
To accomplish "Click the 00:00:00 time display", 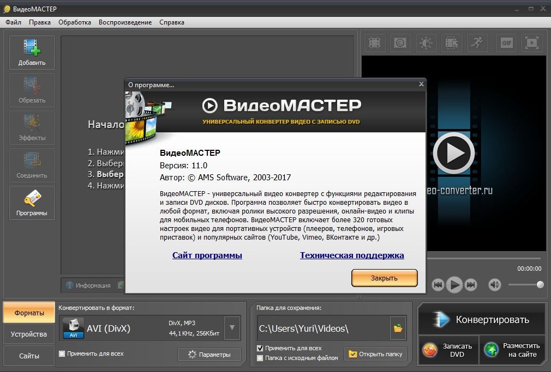I will [x=529, y=269].
